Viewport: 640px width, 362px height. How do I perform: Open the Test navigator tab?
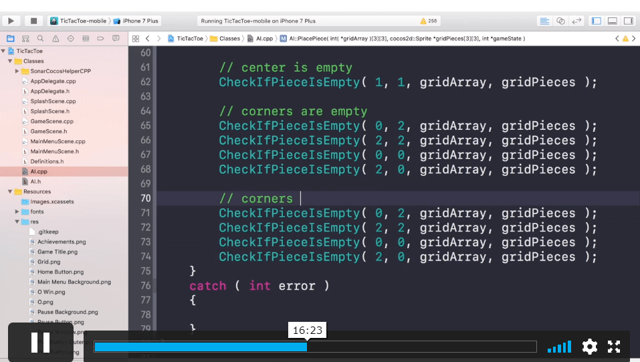(71, 38)
